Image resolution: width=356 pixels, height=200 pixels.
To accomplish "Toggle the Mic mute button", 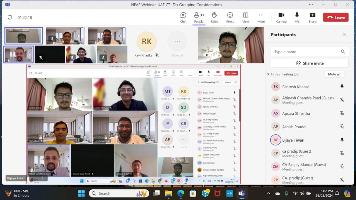I will coord(297,17).
